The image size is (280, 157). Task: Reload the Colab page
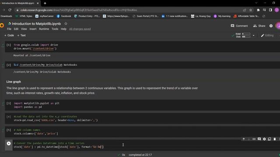(10, 10)
